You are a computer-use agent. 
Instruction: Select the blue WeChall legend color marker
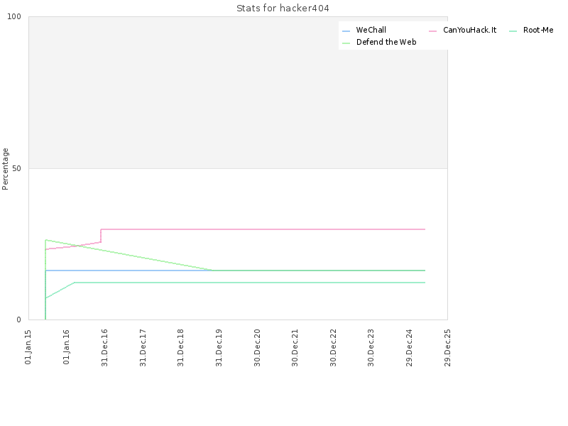click(346, 31)
